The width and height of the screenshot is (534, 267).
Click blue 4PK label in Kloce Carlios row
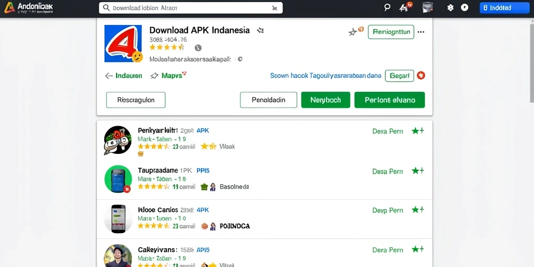tap(203, 210)
